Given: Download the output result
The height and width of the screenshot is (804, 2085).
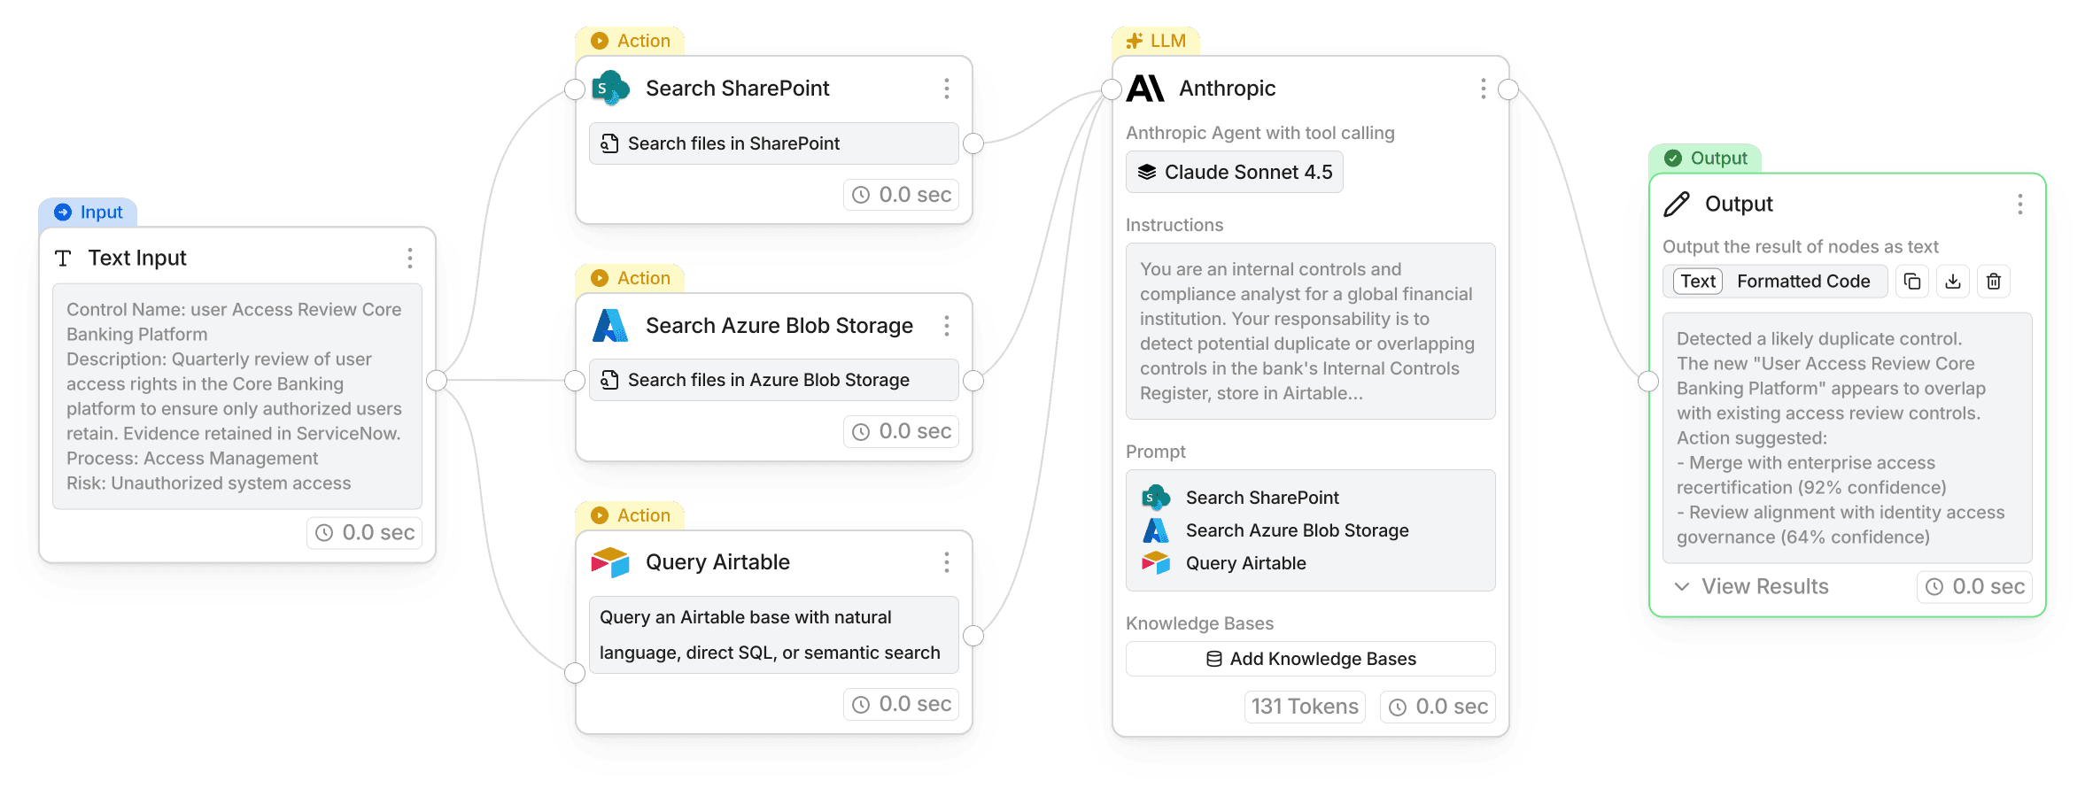Looking at the screenshot, I should (1953, 282).
